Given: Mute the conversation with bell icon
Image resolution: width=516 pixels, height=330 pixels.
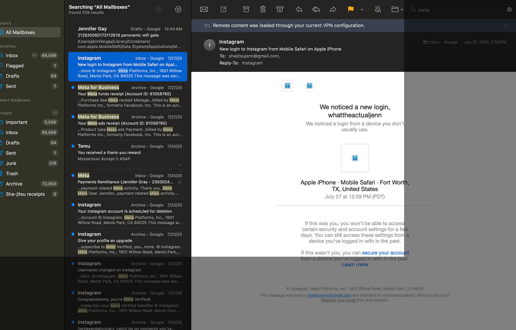Looking at the screenshot, I should (x=378, y=10).
